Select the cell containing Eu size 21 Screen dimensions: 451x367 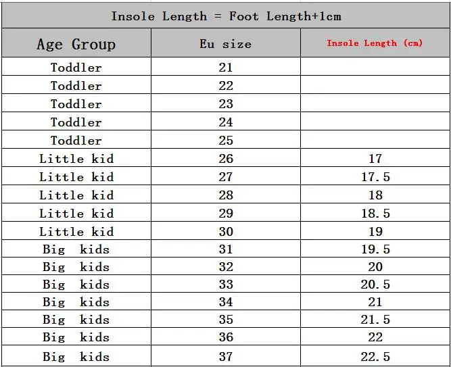pyautogui.click(x=226, y=67)
